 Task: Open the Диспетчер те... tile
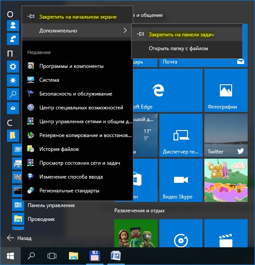[x=181, y=135]
